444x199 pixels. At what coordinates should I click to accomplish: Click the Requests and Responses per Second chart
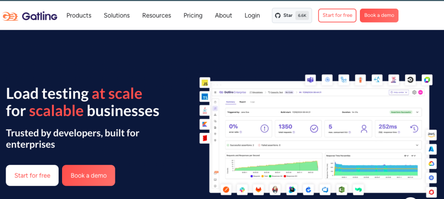click(x=274, y=166)
